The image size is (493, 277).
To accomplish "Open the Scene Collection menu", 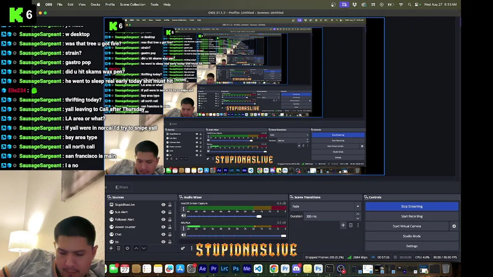I will click(x=132, y=5).
